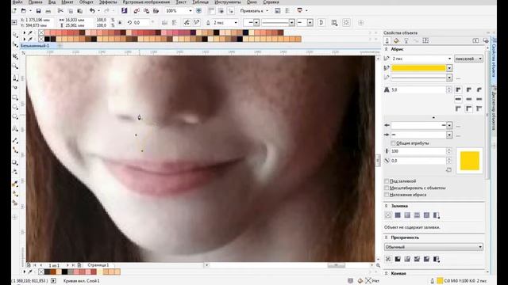Select the Rectangle tool in the toolbox

(x=15, y=97)
